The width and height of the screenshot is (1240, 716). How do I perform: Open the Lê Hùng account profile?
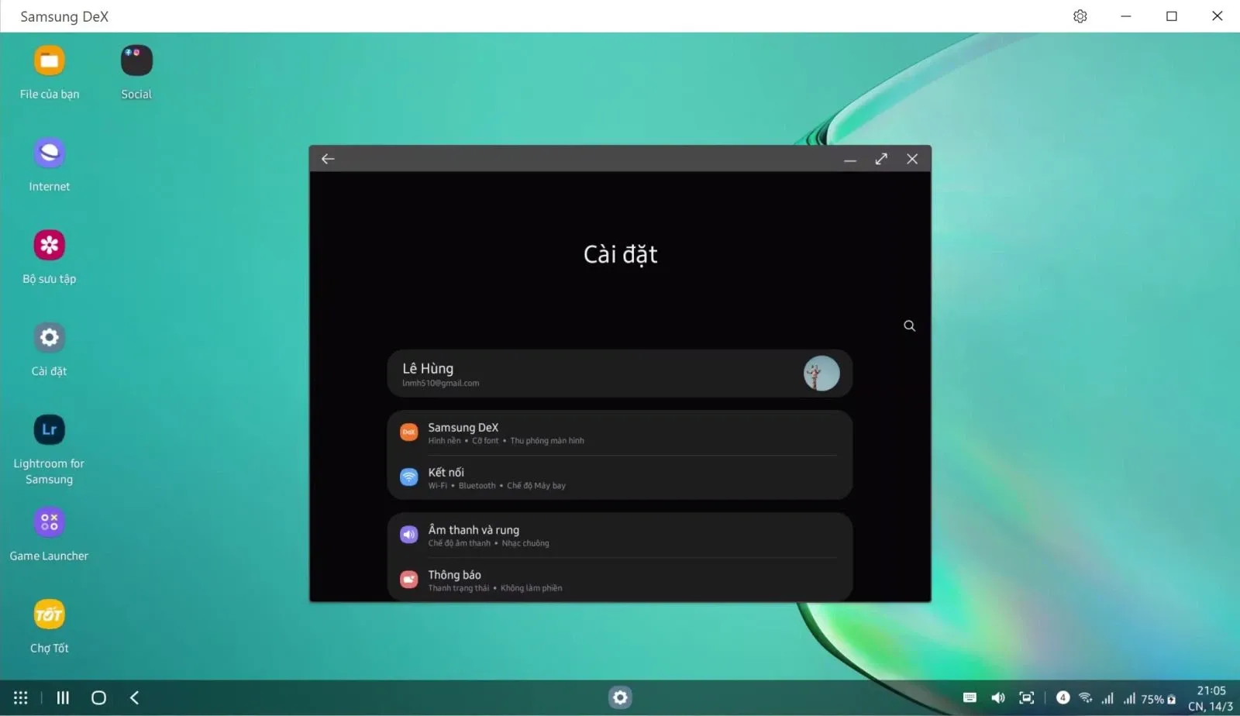click(620, 373)
